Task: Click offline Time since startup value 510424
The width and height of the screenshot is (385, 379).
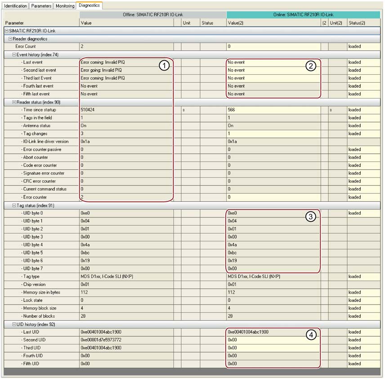Action: pyautogui.click(x=126, y=110)
